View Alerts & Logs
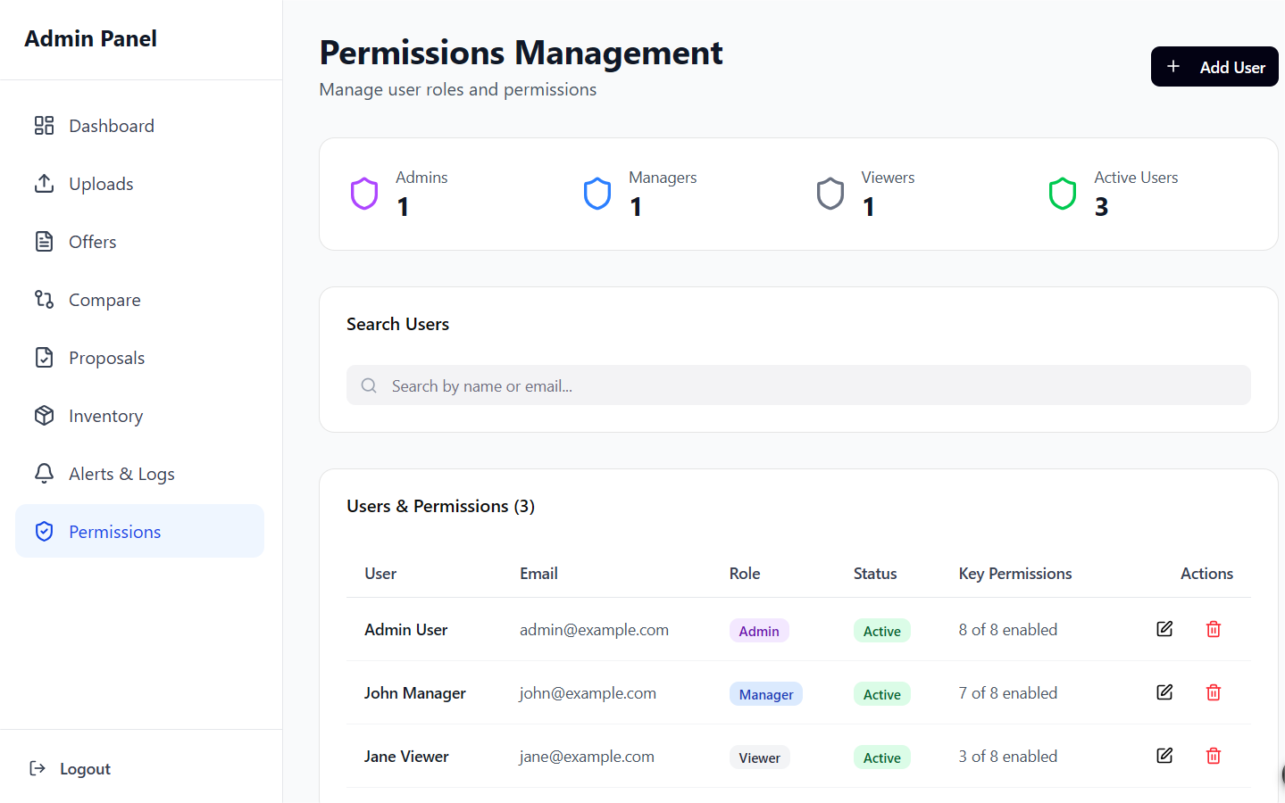The image size is (1285, 803). pos(121,474)
